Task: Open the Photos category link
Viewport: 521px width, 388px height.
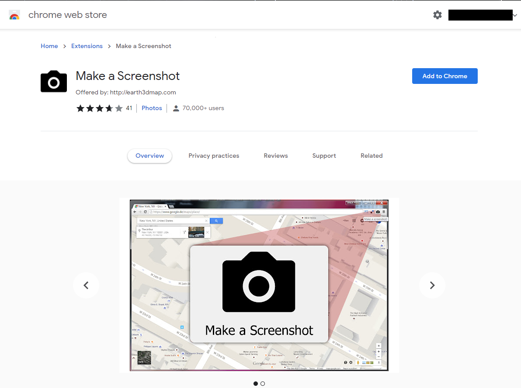Action: (x=152, y=108)
